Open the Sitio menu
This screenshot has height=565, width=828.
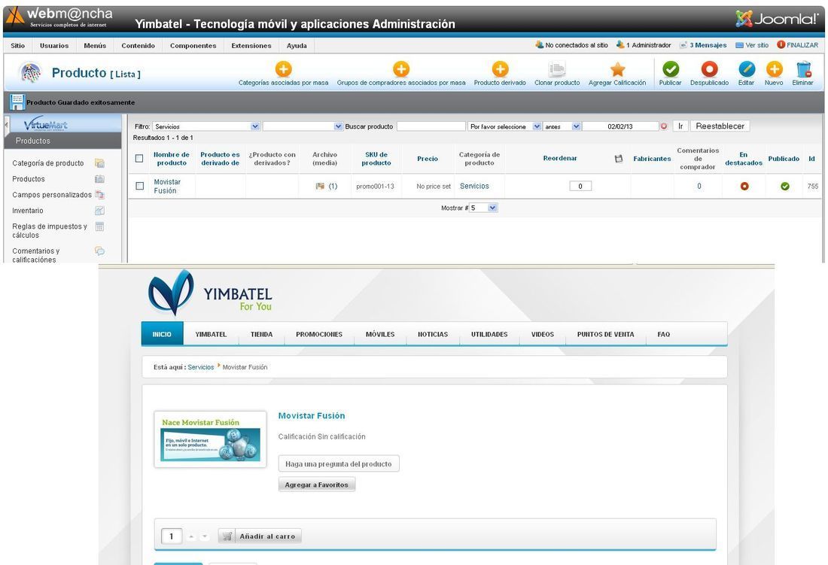click(x=18, y=46)
